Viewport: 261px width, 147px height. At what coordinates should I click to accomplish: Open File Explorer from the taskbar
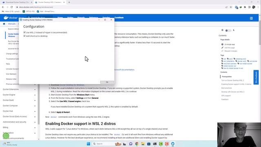(x=143, y=144)
